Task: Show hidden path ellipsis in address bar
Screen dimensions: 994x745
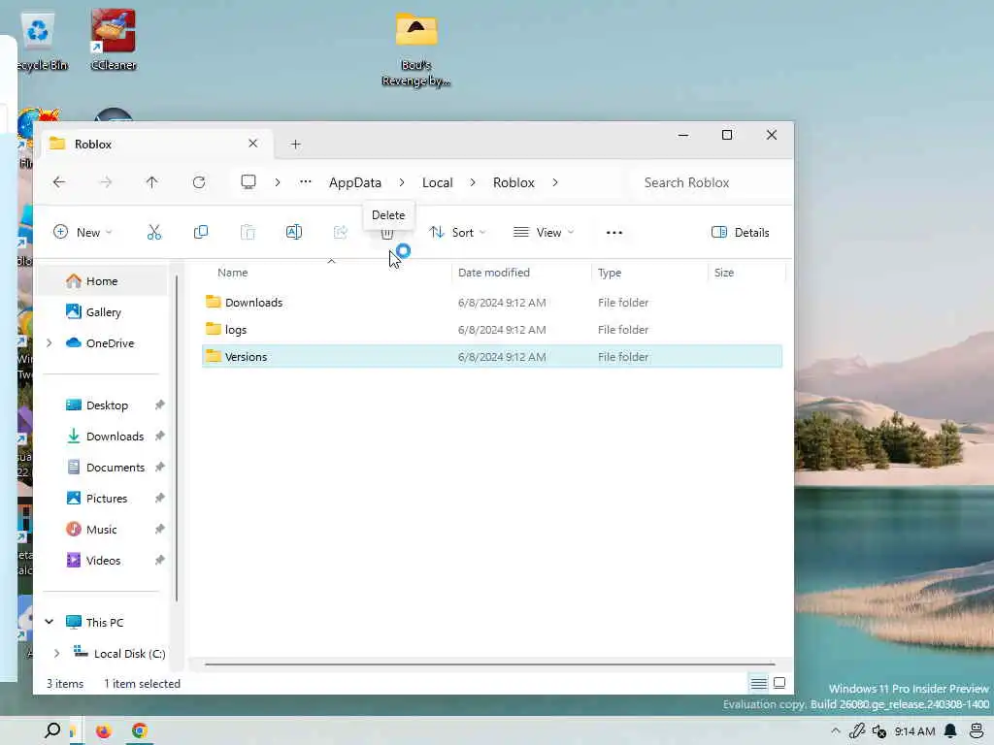Action: click(x=306, y=181)
